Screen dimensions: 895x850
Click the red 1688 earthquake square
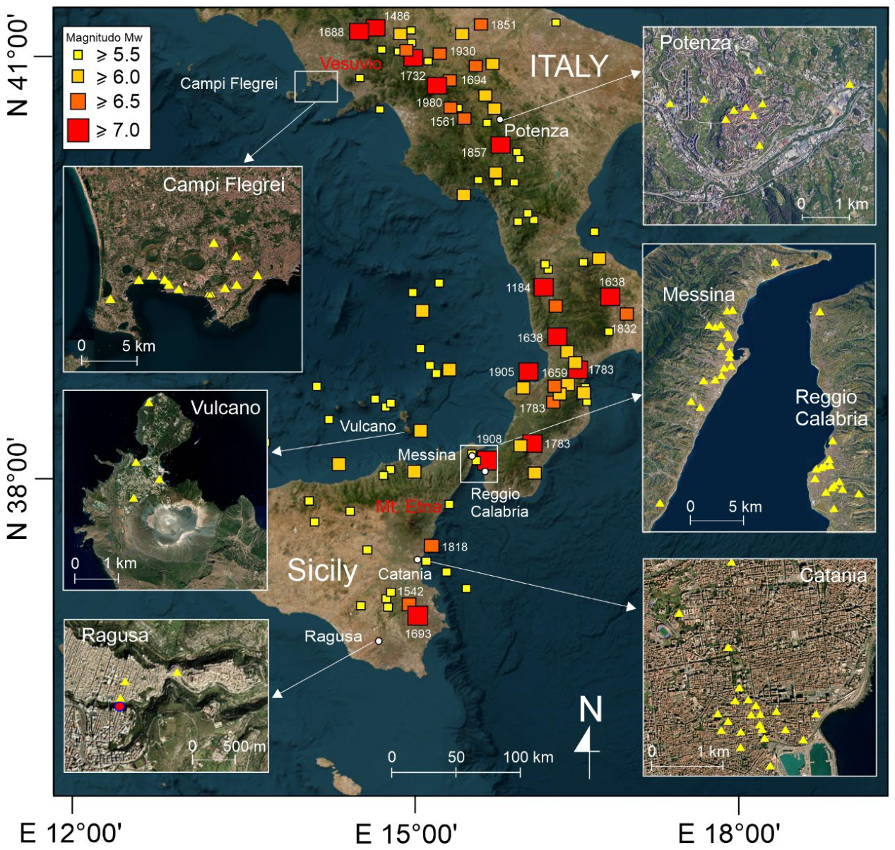pyautogui.click(x=359, y=31)
